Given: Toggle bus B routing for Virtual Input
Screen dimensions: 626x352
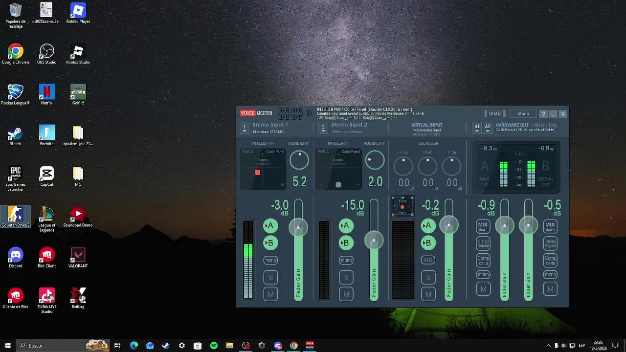Looking at the screenshot, I should click(428, 243).
